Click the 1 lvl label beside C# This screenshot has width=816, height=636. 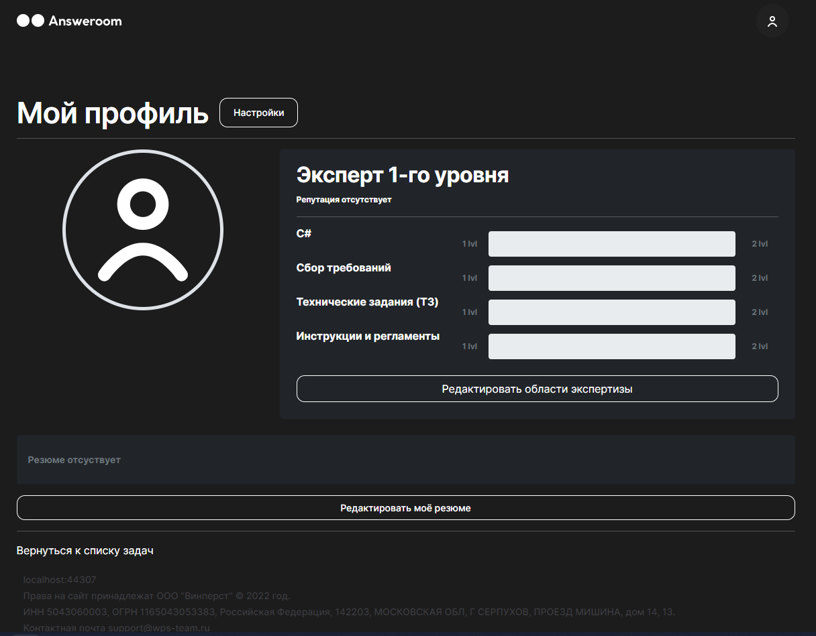coord(470,244)
